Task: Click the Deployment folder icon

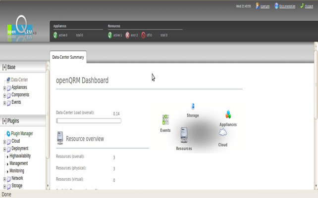Action: pos(9,149)
